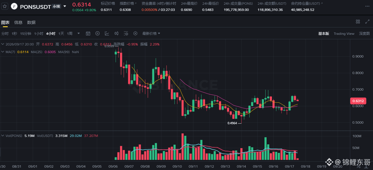
Task: Expand chart to fullscreen with arrows icon
Action: click(x=367, y=22)
